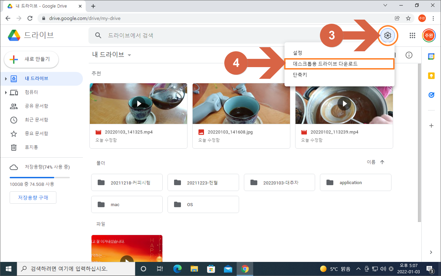Open image thumbnail 20220103_141608.jpg
441x276 pixels.
click(241, 104)
